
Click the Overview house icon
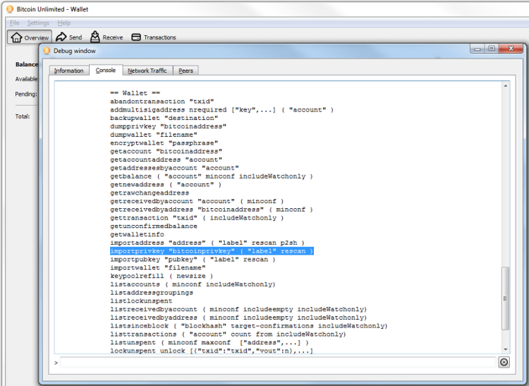pyautogui.click(x=17, y=37)
